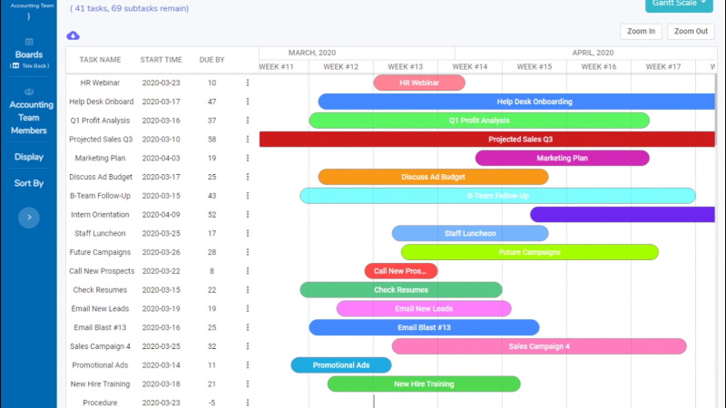Select the purple Intern Orientation Gantt bar
The height and width of the screenshot is (408, 726).
point(623,215)
